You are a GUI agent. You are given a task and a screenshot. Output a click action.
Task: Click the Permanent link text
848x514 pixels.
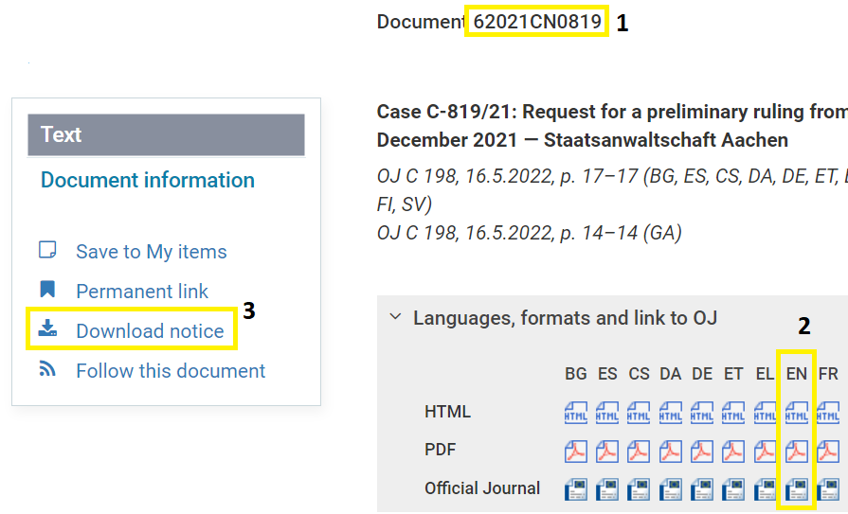coord(142,292)
